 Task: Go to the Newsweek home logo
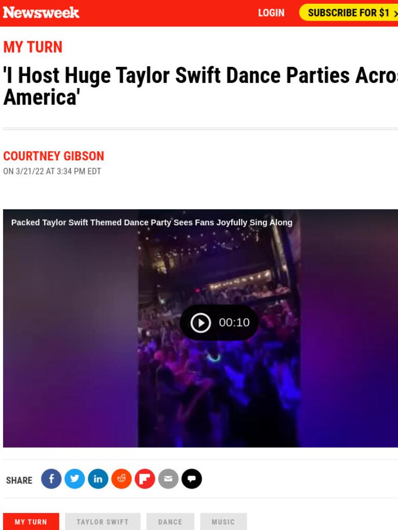pyautogui.click(x=41, y=12)
